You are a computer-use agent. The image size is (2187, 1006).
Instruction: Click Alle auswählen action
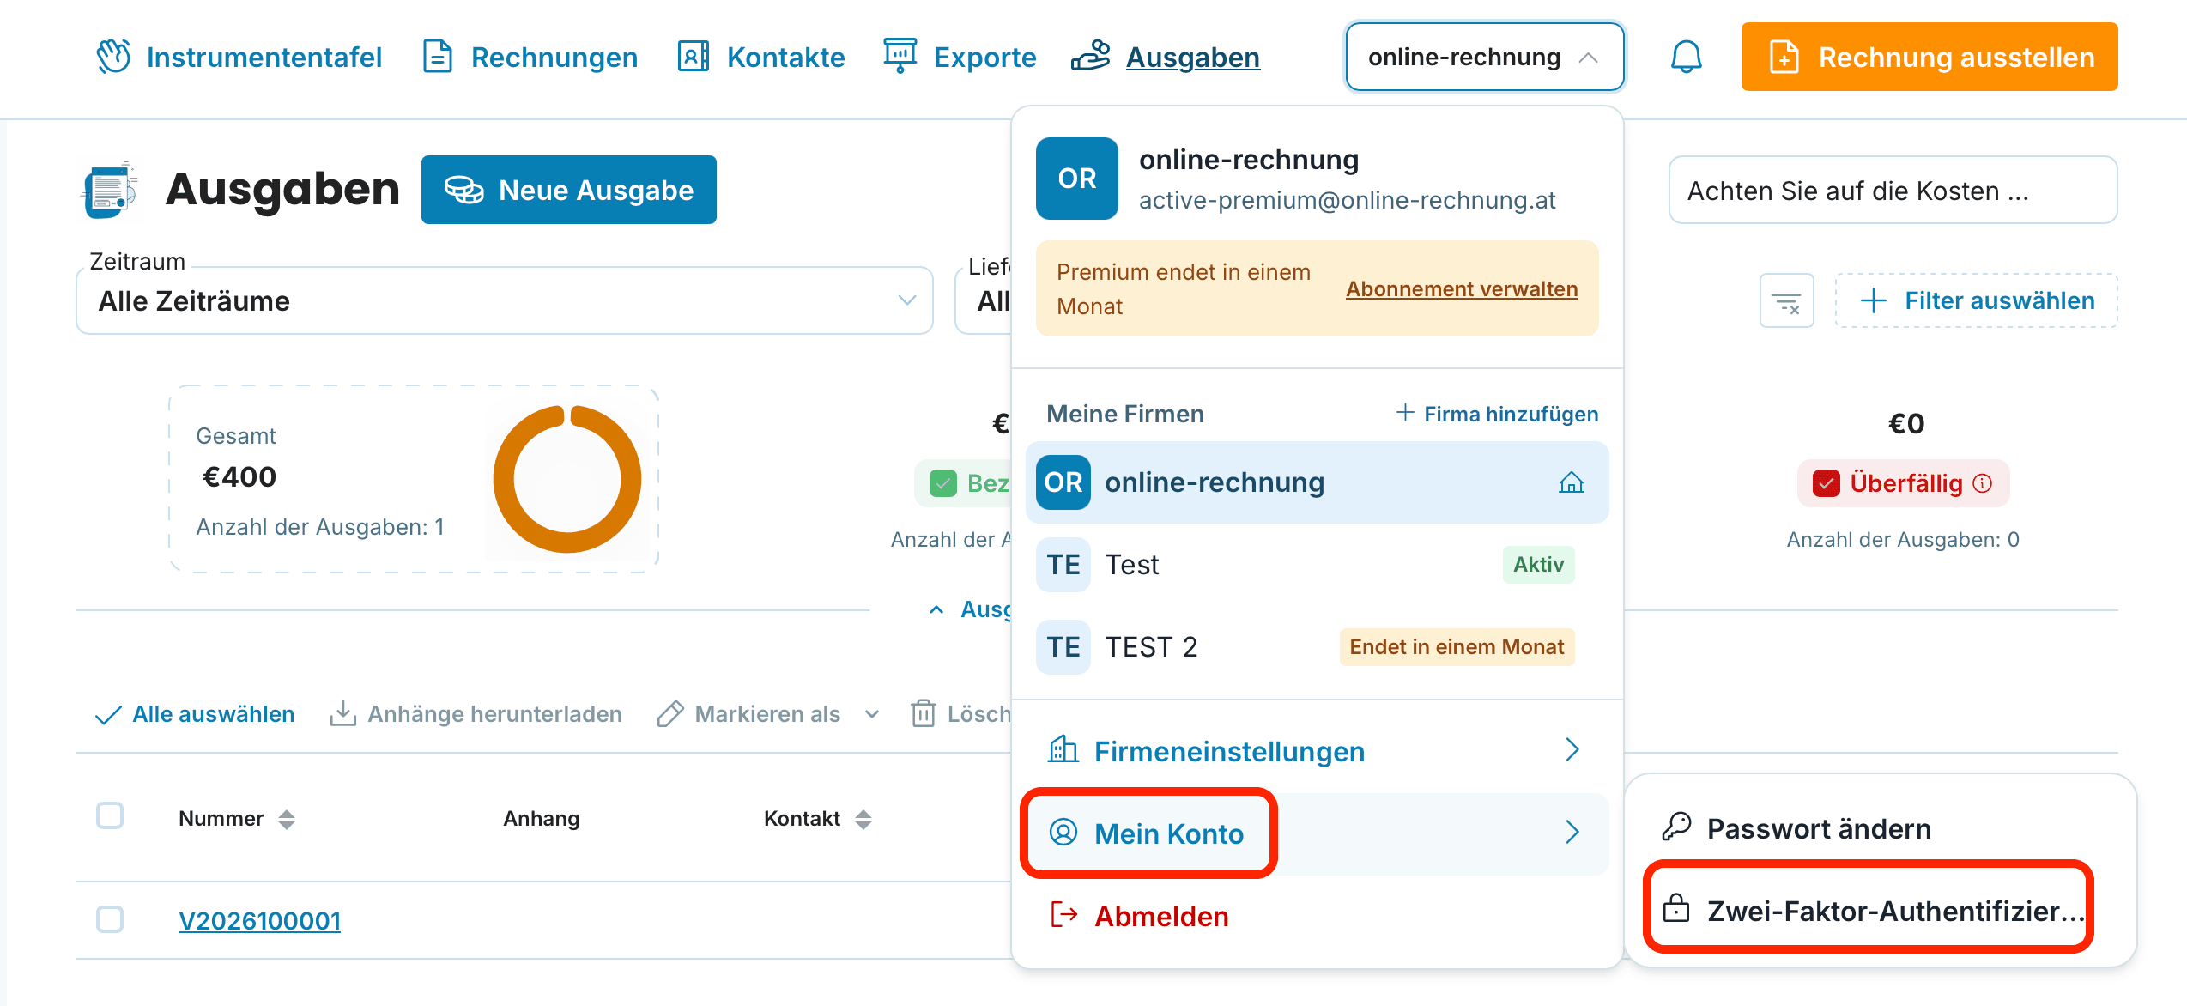pos(195,714)
